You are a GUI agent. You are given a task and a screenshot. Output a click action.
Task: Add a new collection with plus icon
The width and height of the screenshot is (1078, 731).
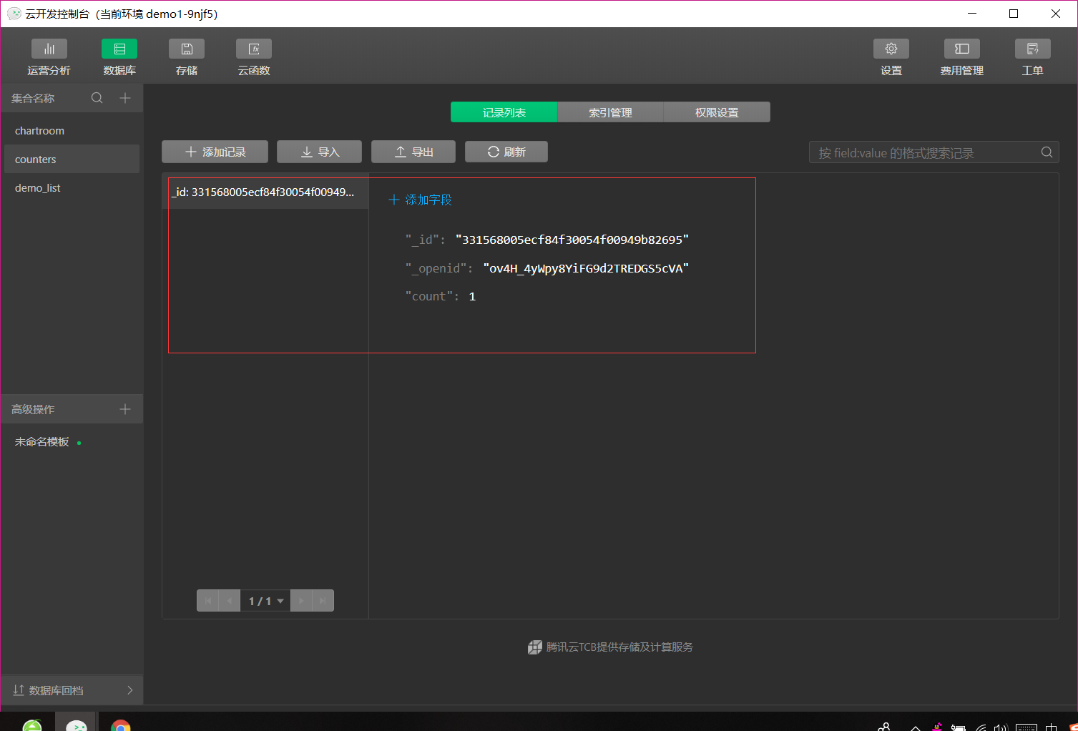[x=125, y=98]
